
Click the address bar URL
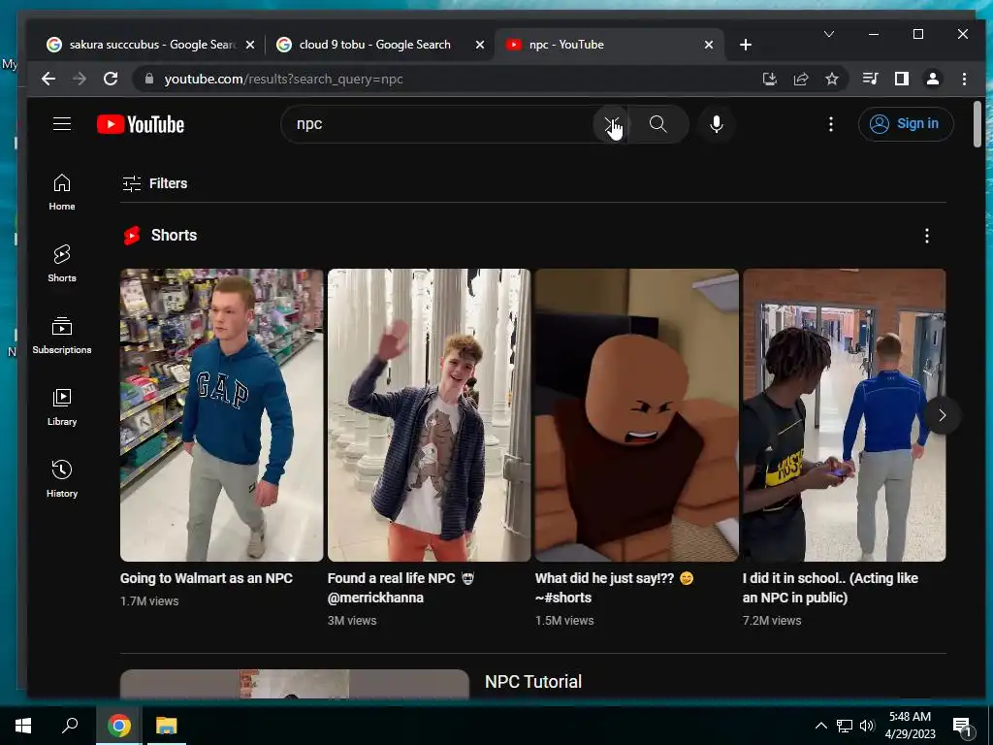coord(283,80)
